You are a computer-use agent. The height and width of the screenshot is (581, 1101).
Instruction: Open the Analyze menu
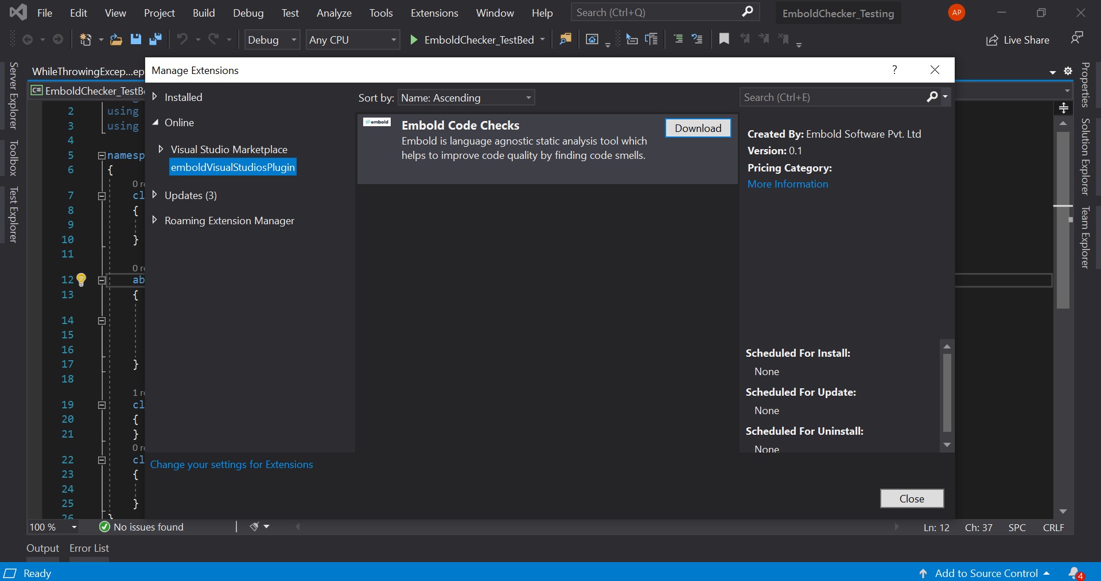point(334,13)
